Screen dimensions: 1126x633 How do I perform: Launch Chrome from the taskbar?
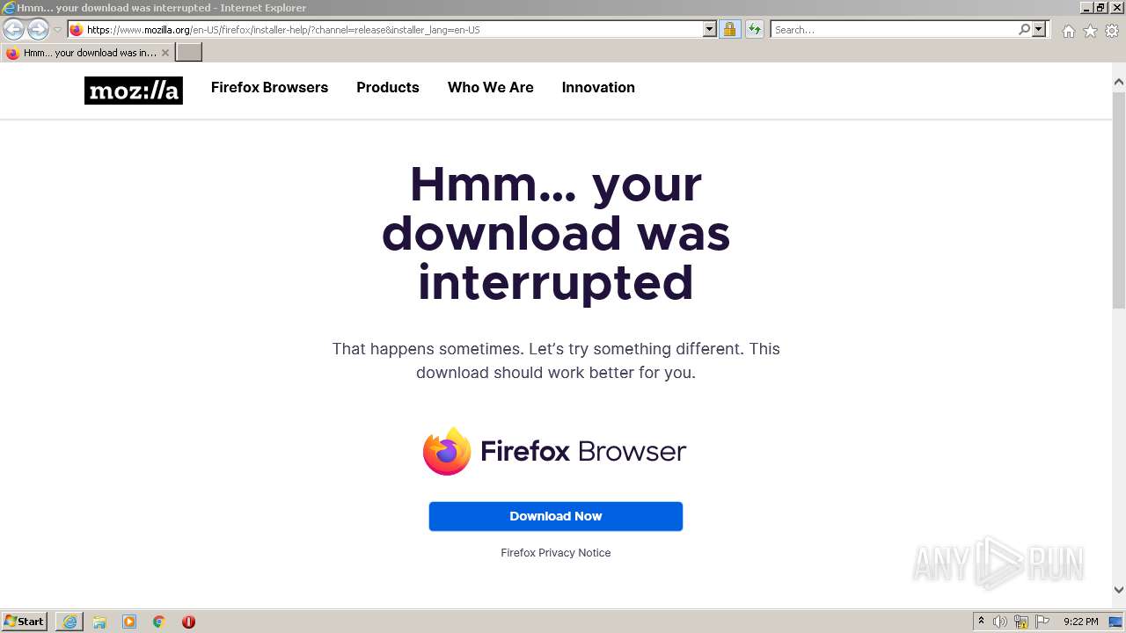point(159,622)
